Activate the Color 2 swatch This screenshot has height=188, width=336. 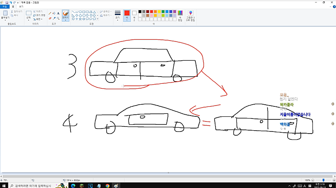(x=134, y=15)
